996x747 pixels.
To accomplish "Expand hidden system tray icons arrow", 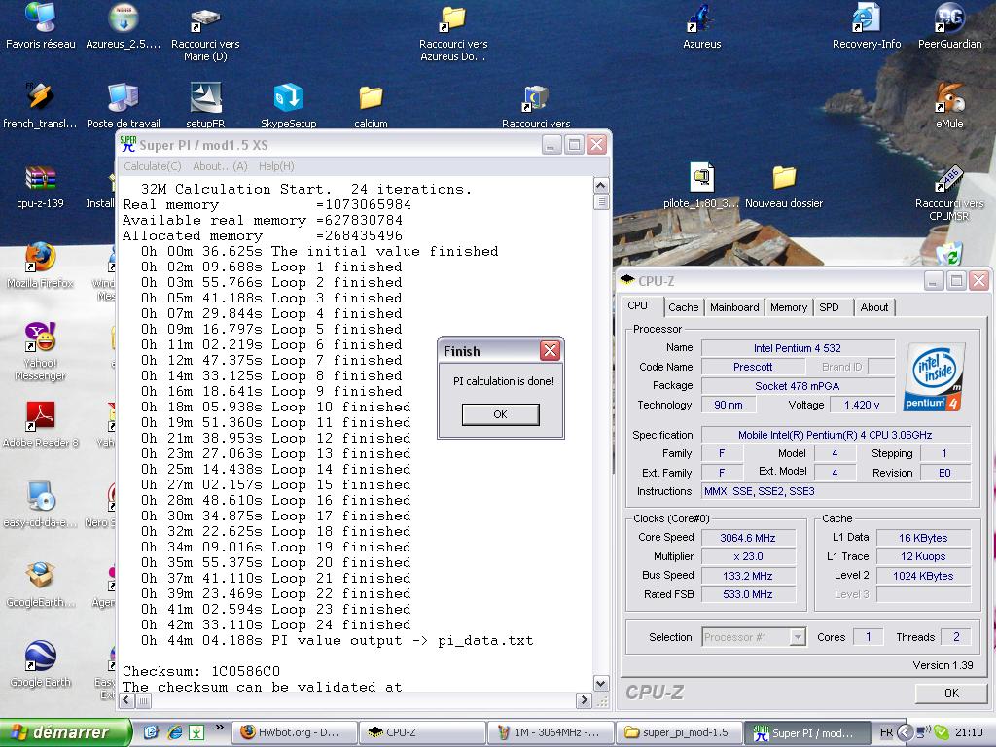I will (906, 732).
